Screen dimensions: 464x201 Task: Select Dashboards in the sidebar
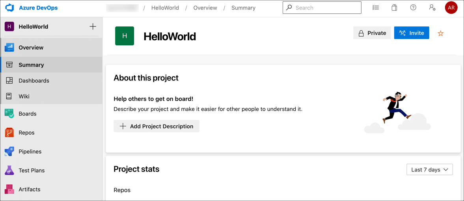click(34, 81)
